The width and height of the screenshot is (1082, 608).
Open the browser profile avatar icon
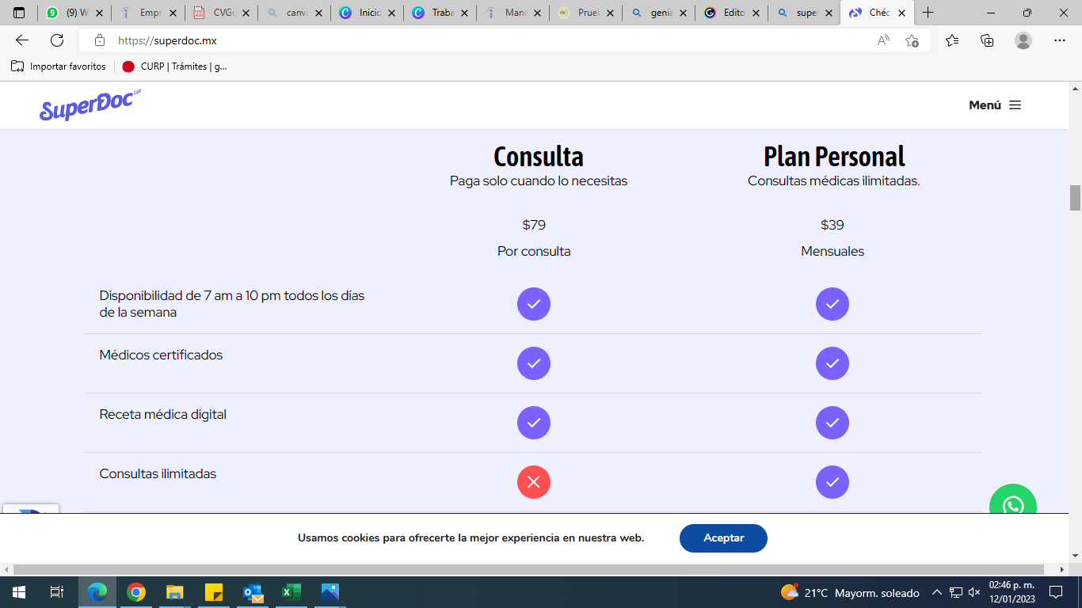[x=1023, y=40]
